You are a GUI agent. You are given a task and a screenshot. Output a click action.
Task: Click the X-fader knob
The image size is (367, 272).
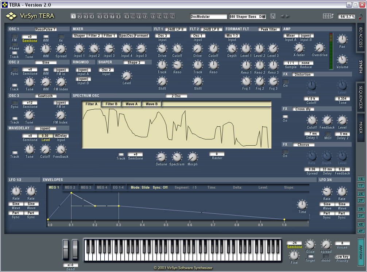pos(299,48)
